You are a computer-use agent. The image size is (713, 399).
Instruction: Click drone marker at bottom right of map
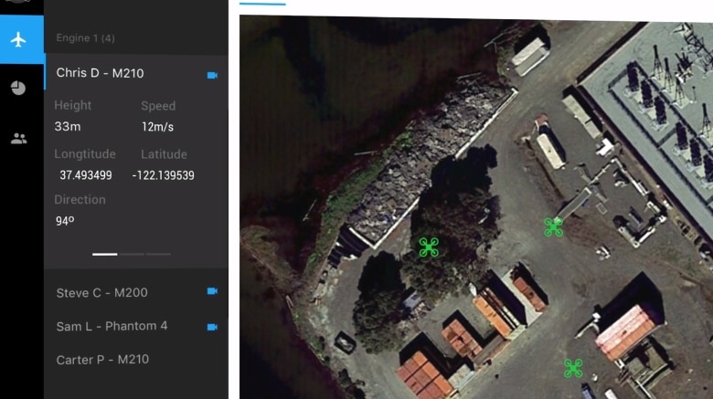(573, 368)
